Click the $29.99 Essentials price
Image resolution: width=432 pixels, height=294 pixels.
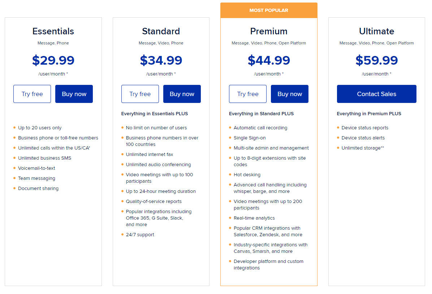53,60
